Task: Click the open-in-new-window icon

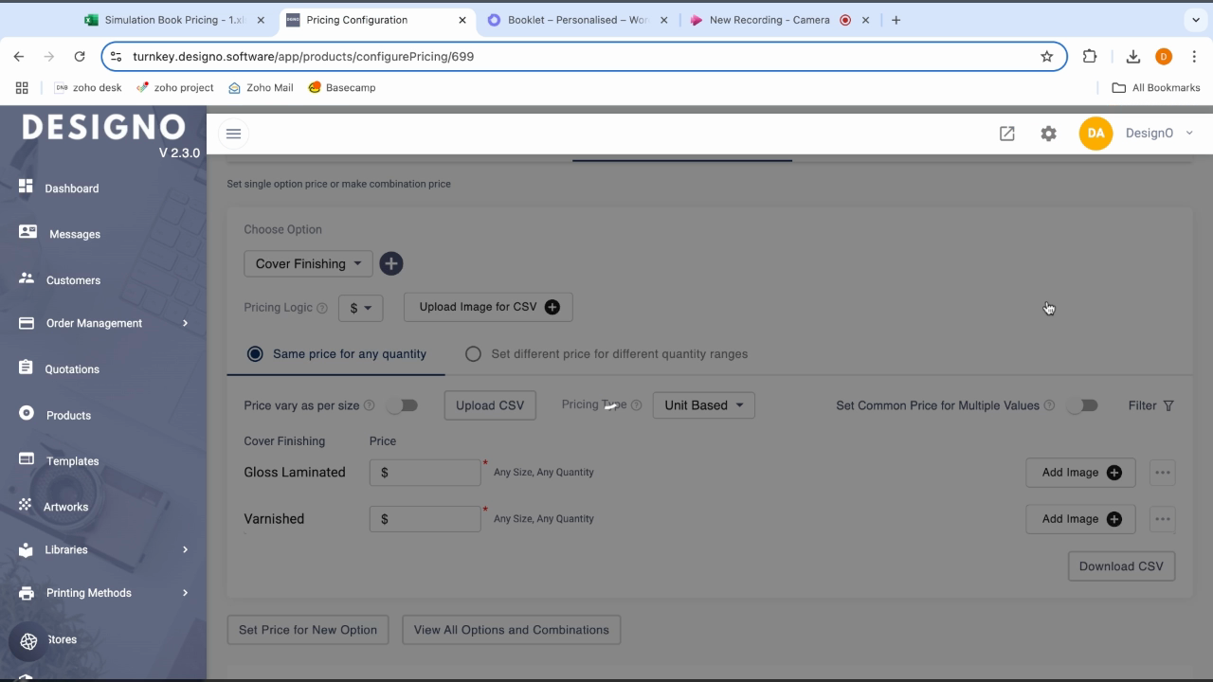Action: pos(1006,134)
